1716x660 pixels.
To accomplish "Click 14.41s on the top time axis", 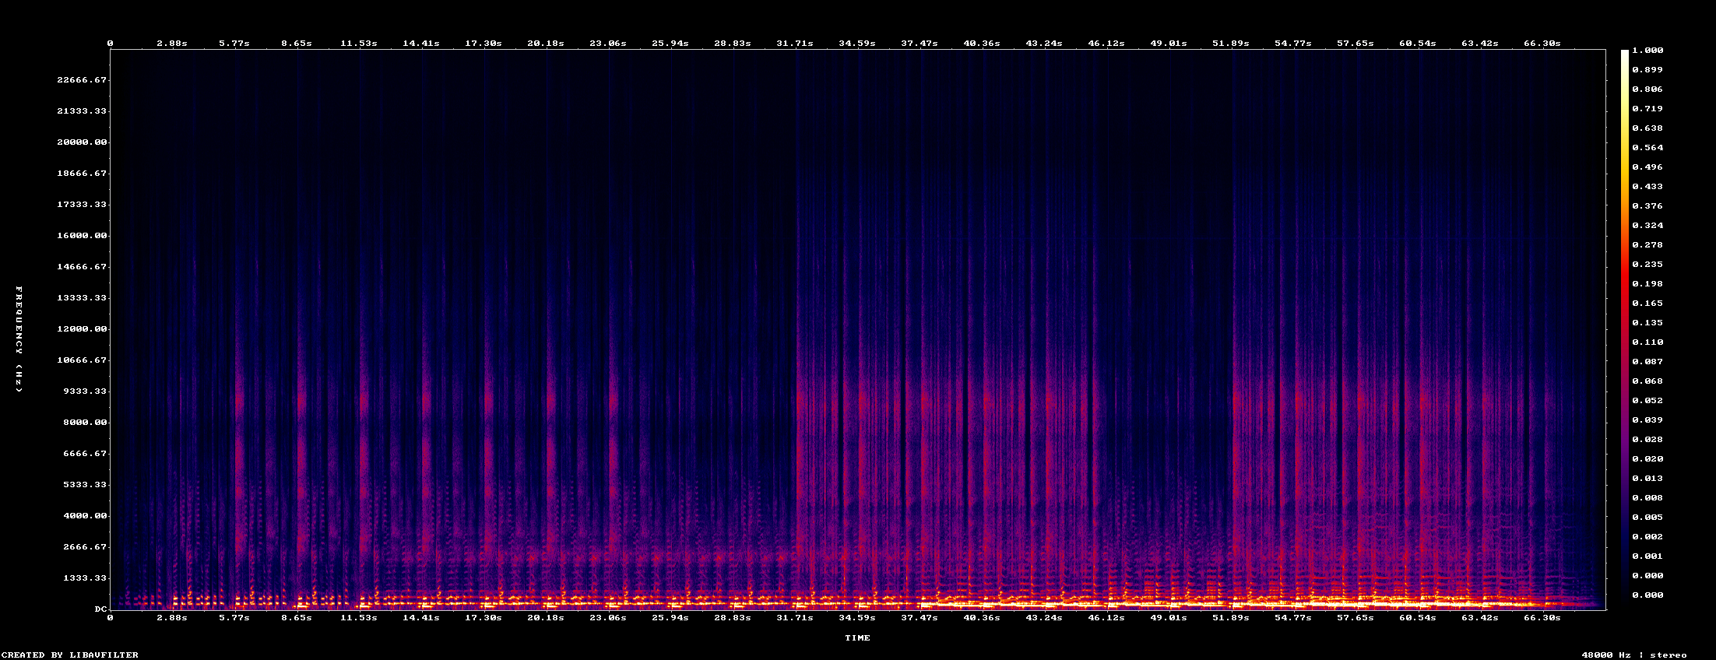I will click(x=421, y=44).
